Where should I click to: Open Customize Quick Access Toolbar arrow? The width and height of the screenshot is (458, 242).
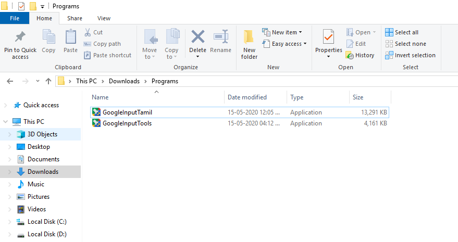pos(42,6)
